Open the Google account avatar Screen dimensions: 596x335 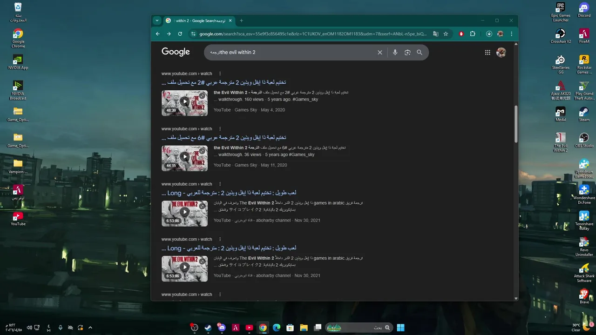tap(501, 53)
